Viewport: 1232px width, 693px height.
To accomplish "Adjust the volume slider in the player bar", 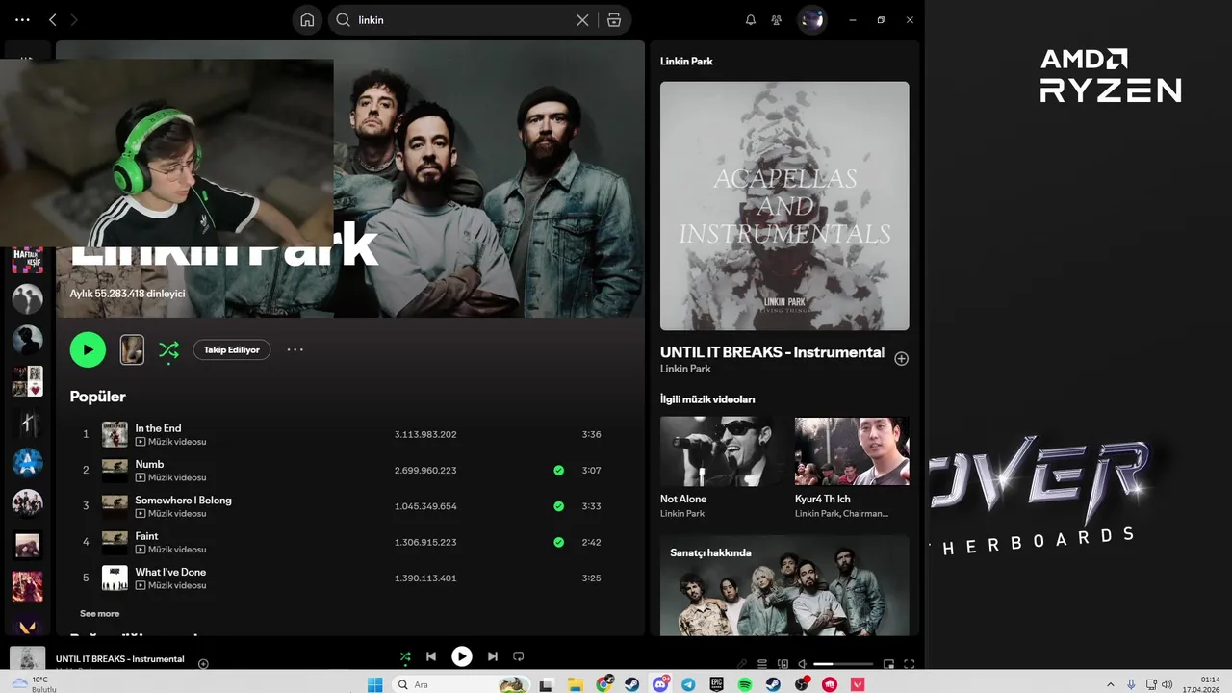I will coord(843,664).
